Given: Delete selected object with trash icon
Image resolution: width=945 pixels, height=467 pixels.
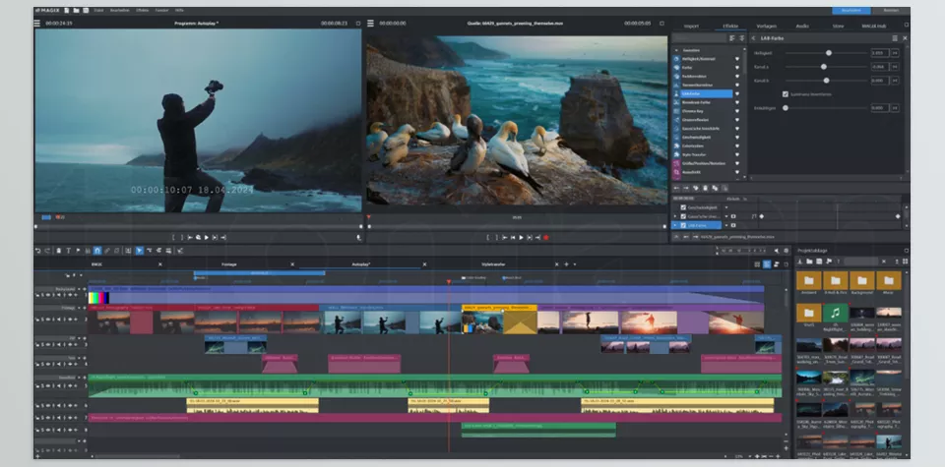Looking at the screenshot, I should coord(58,251).
